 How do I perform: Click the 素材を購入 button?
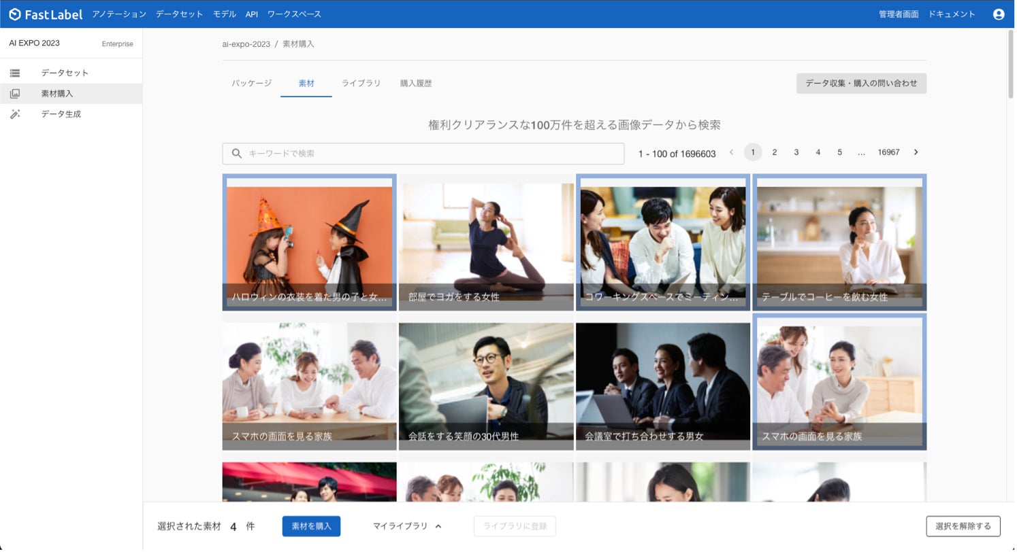click(x=311, y=526)
